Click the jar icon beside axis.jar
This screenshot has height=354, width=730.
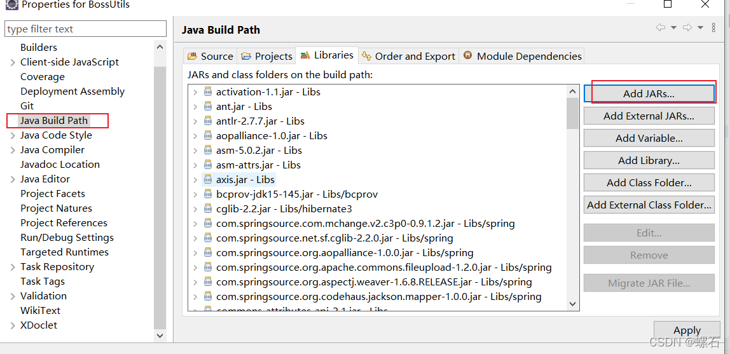coord(208,180)
